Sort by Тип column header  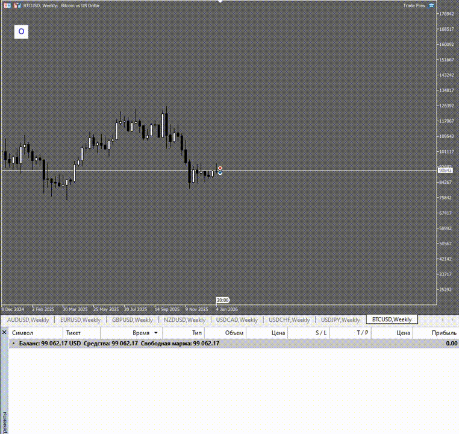[x=184, y=333]
